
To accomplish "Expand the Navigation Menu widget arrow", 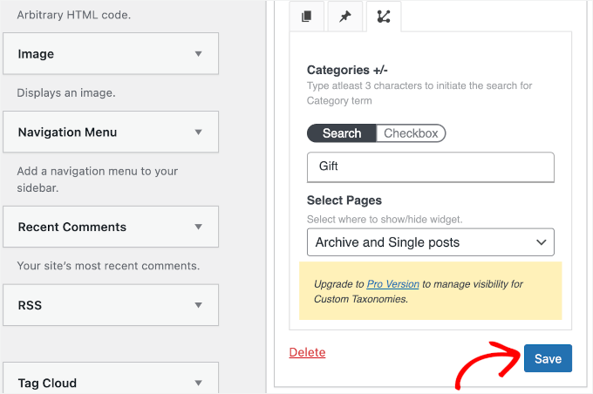I will click(198, 132).
